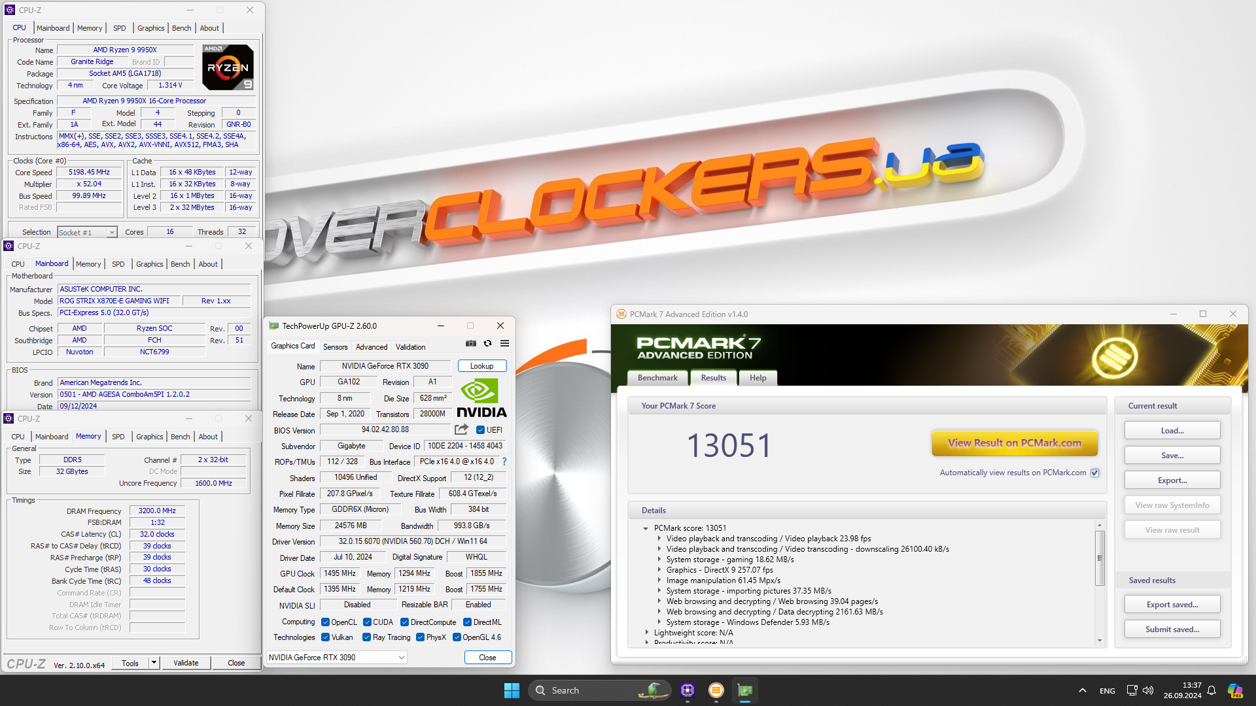Image resolution: width=1256 pixels, height=706 pixels.
Task: Expand the Video playback 23.98 fps row
Action: pos(659,539)
